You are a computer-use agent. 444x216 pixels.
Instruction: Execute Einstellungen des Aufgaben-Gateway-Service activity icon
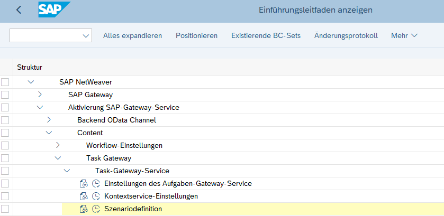[x=96, y=184]
